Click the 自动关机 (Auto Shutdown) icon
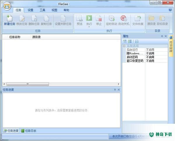 pos(124,20)
